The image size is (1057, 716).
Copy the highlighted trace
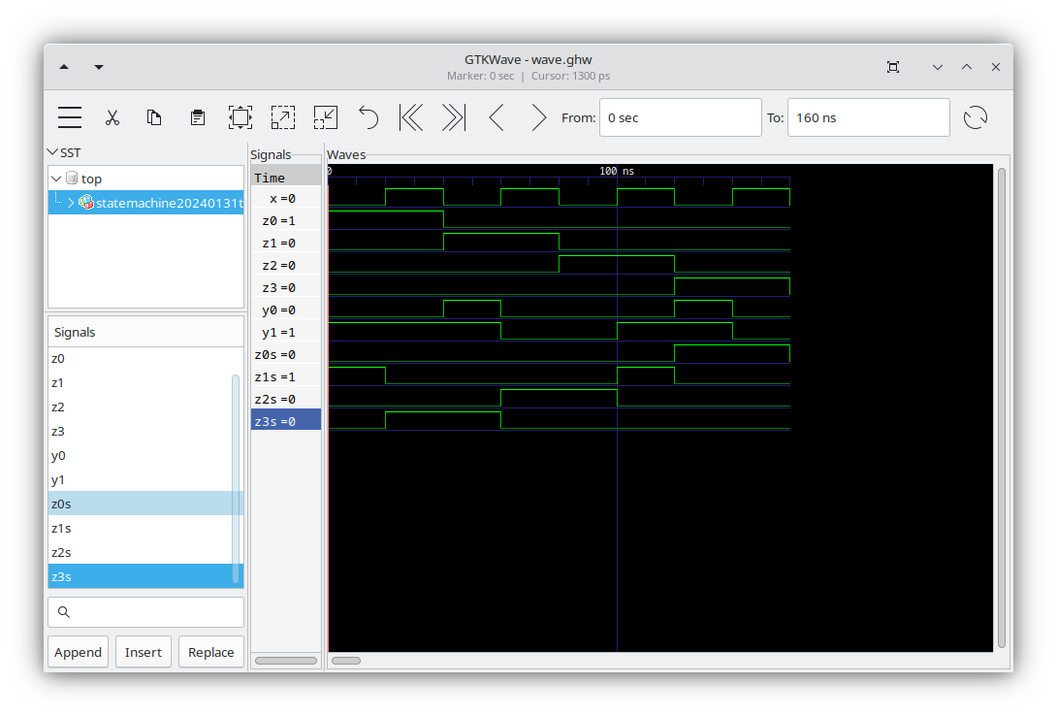point(153,116)
